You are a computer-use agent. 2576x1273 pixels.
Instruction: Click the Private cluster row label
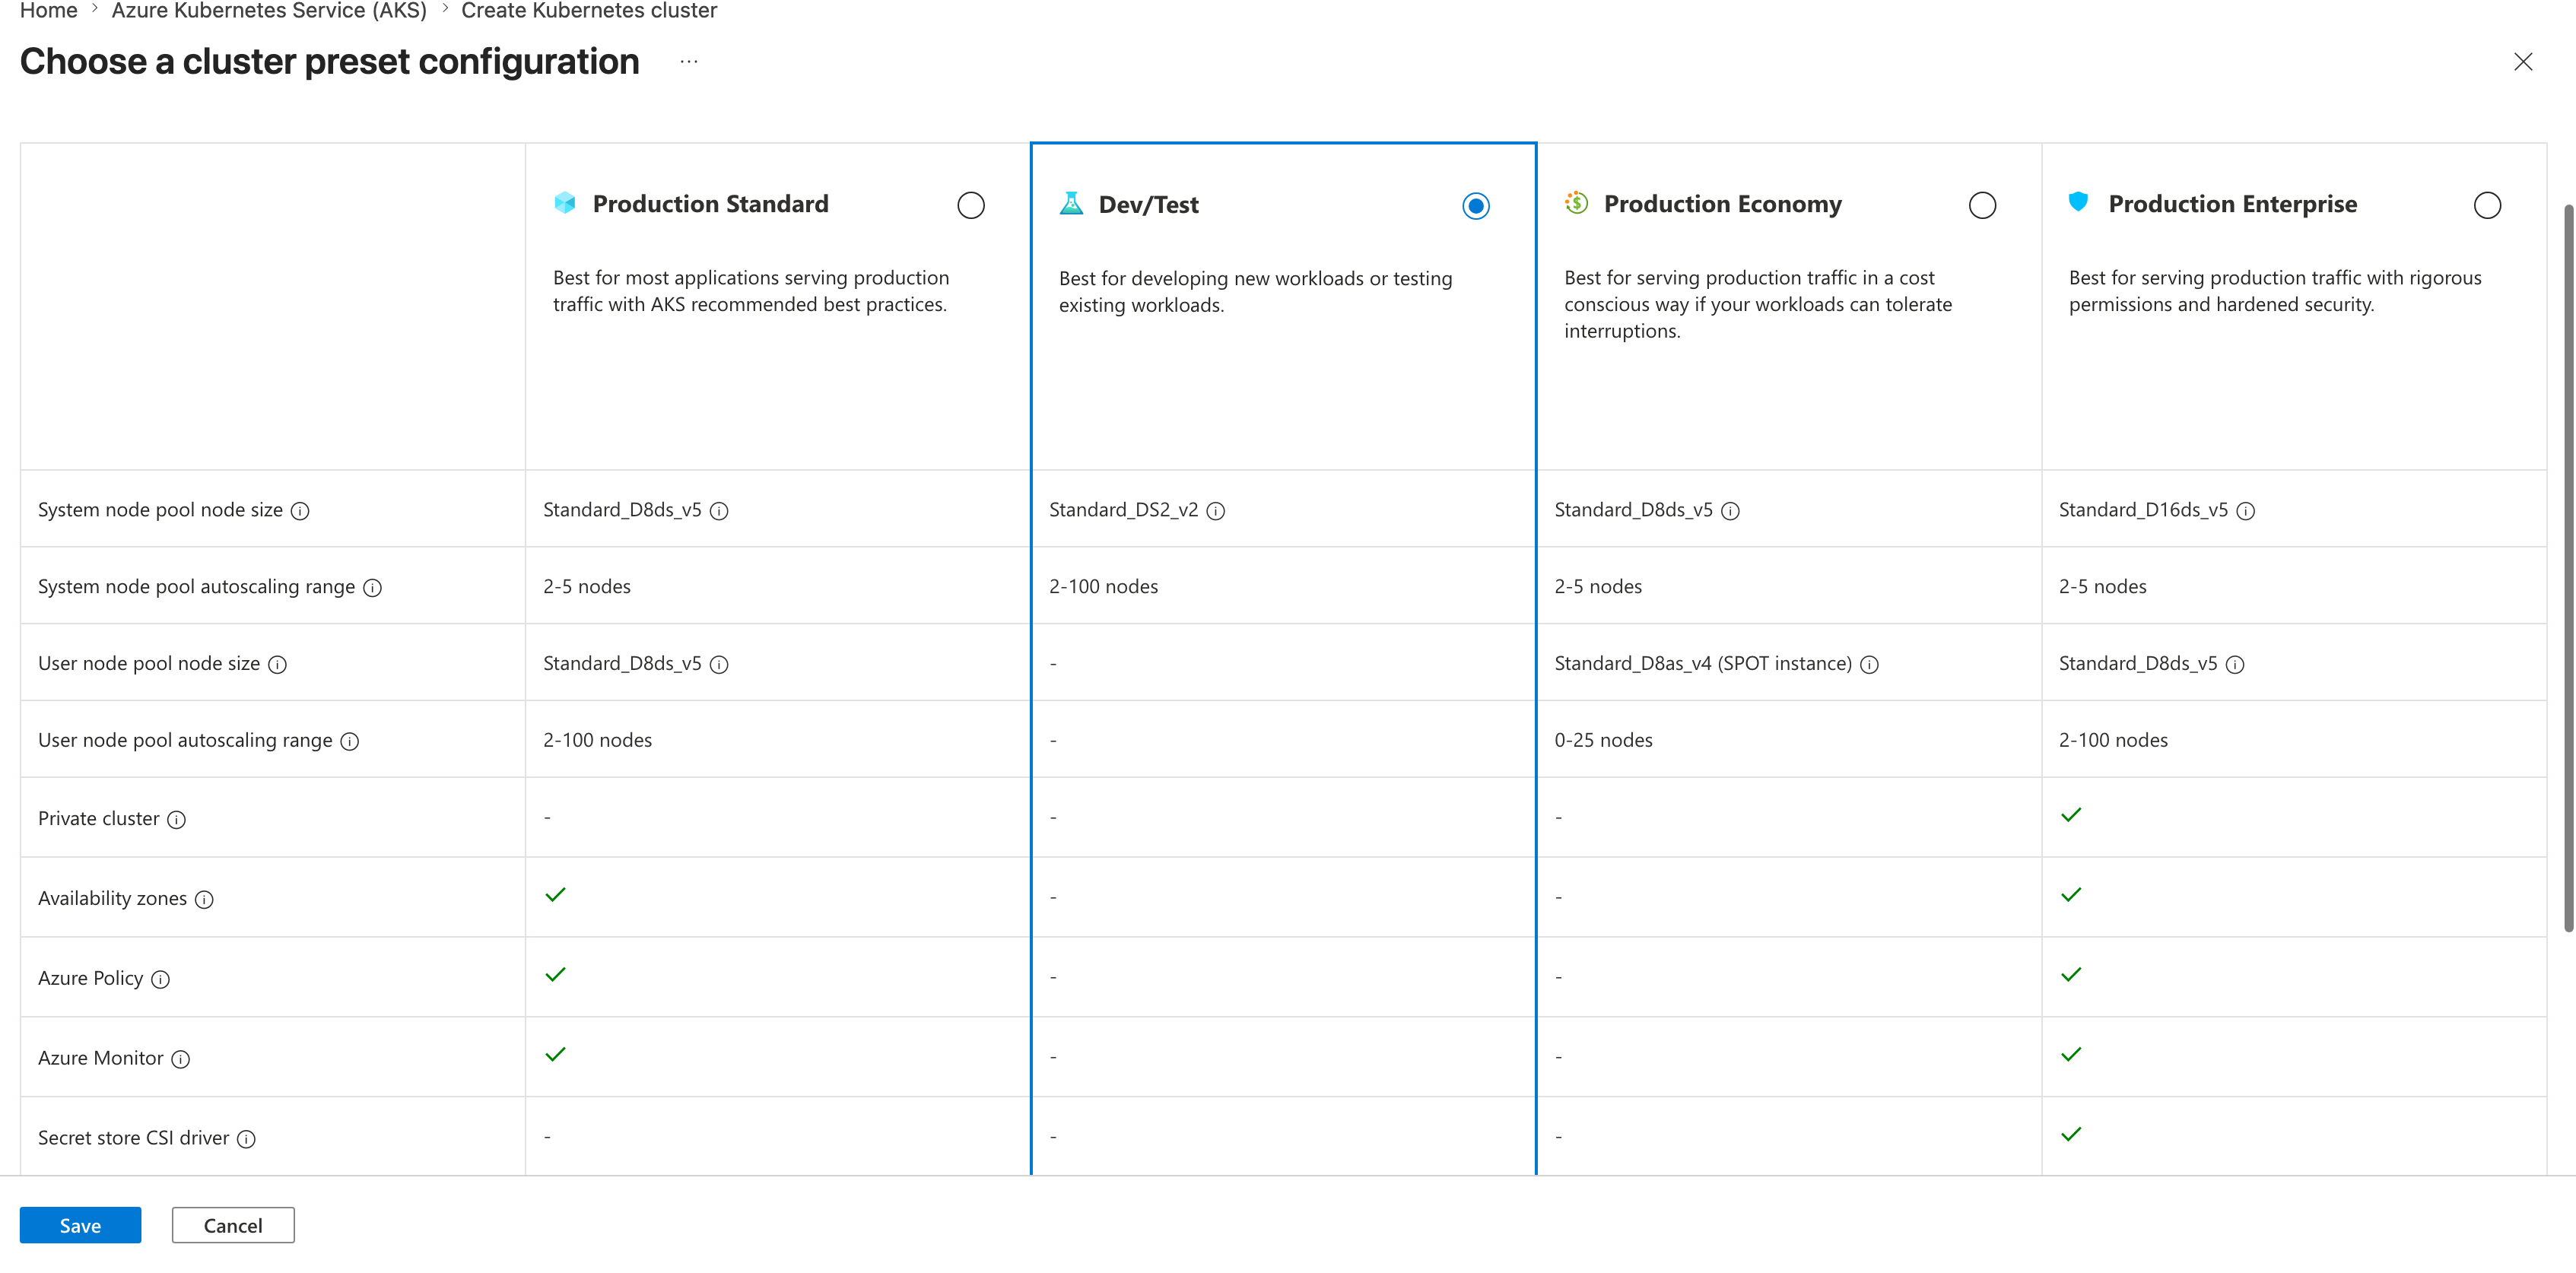(x=98, y=819)
